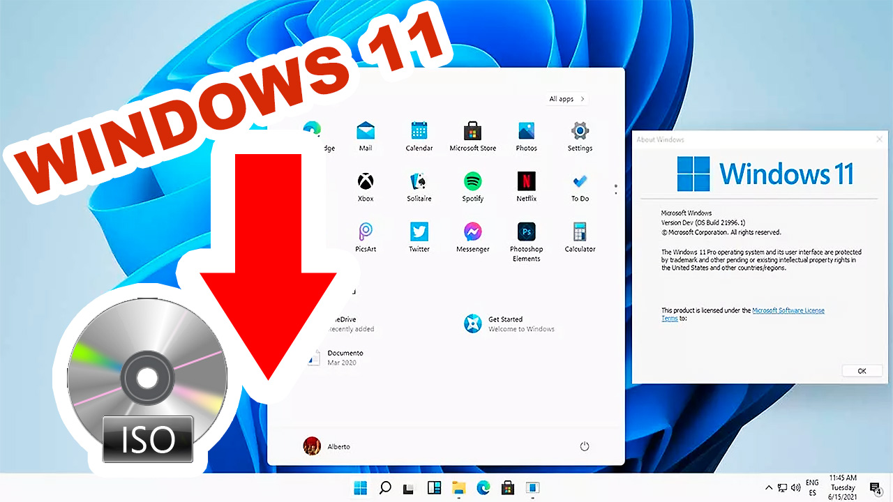This screenshot has height=502, width=893.
Task: Click OK in About Windows dialog
Action: pyautogui.click(x=862, y=371)
